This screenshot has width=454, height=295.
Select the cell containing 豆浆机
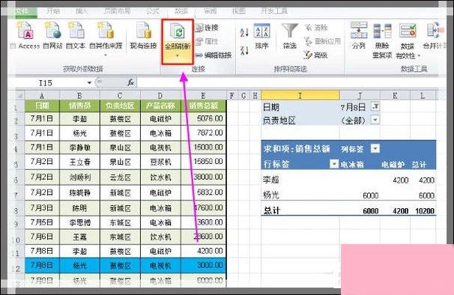160,162
